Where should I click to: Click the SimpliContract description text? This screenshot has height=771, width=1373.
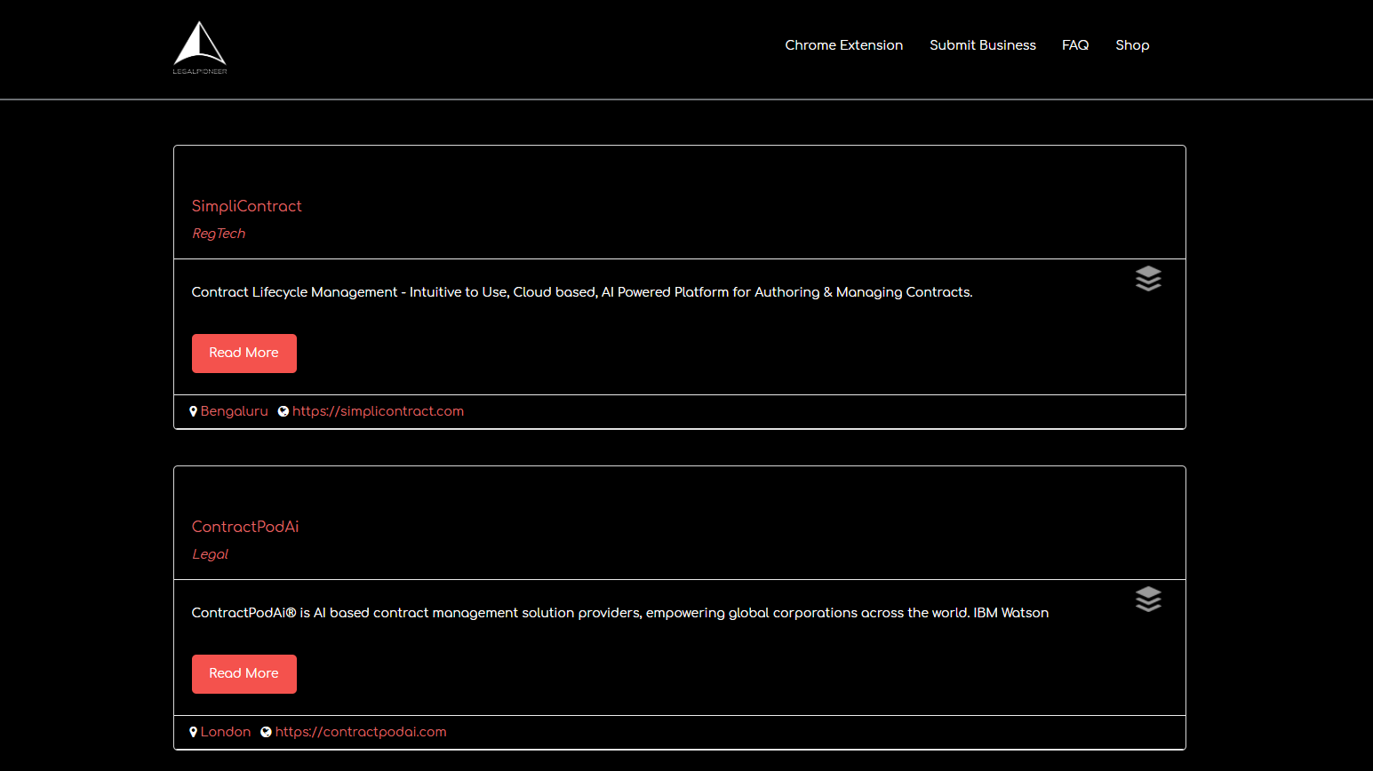click(582, 292)
